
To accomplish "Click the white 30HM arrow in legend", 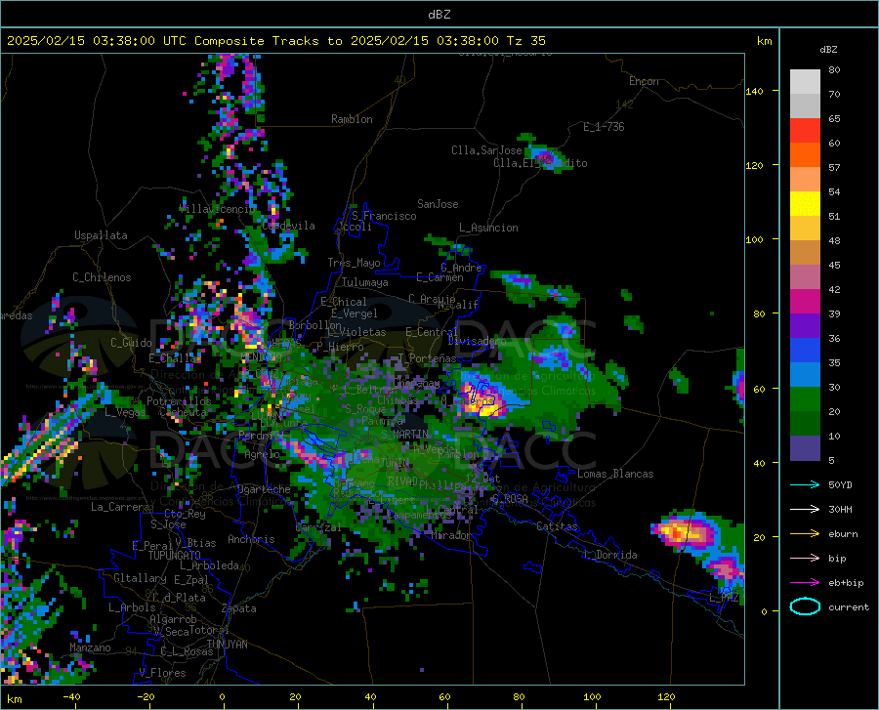I will tap(805, 509).
